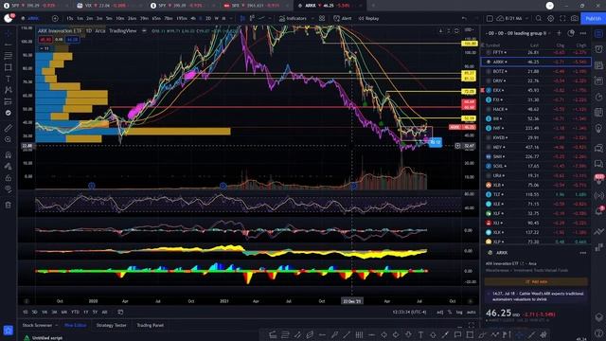Take a chart snapshot with camera icon
The image size is (606, 341).
click(575, 18)
